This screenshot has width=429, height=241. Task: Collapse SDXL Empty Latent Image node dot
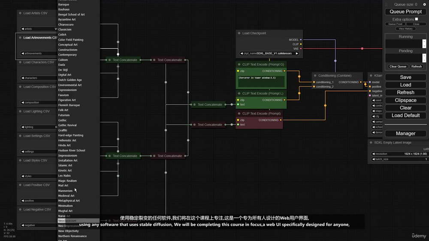click(x=371, y=143)
